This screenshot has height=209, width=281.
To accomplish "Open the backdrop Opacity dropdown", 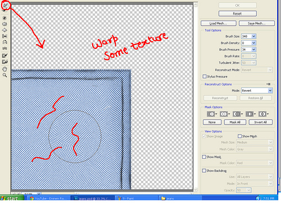I will click(244, 190).
